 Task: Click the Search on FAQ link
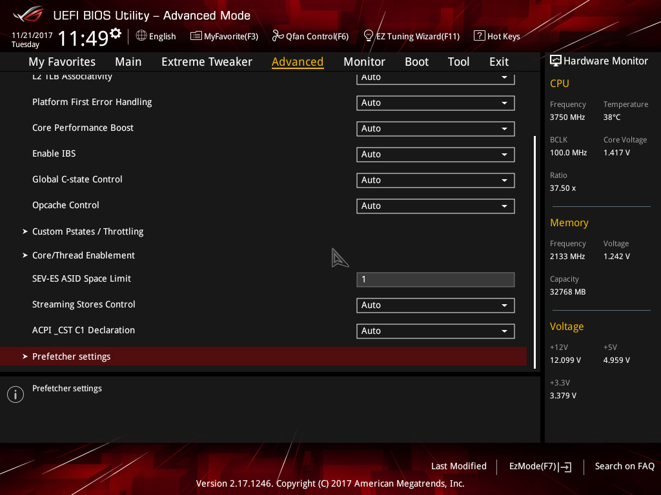pyautogui.click(x=624, y=466)
